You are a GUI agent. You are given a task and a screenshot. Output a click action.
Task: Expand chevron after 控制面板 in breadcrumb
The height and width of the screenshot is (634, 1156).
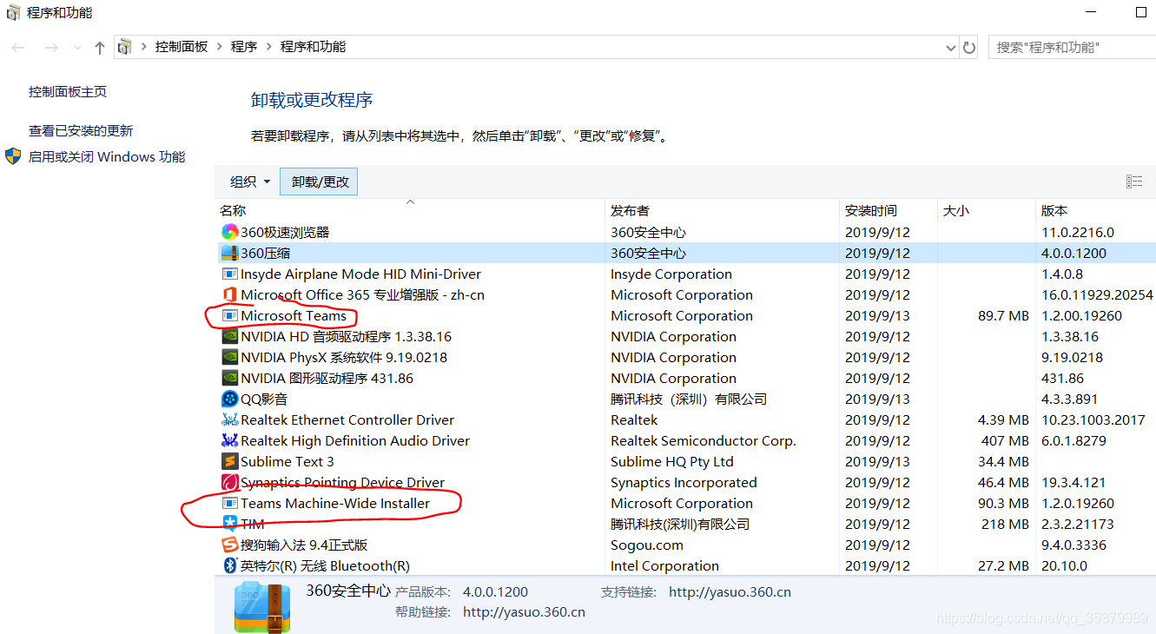tap(219, 47)
